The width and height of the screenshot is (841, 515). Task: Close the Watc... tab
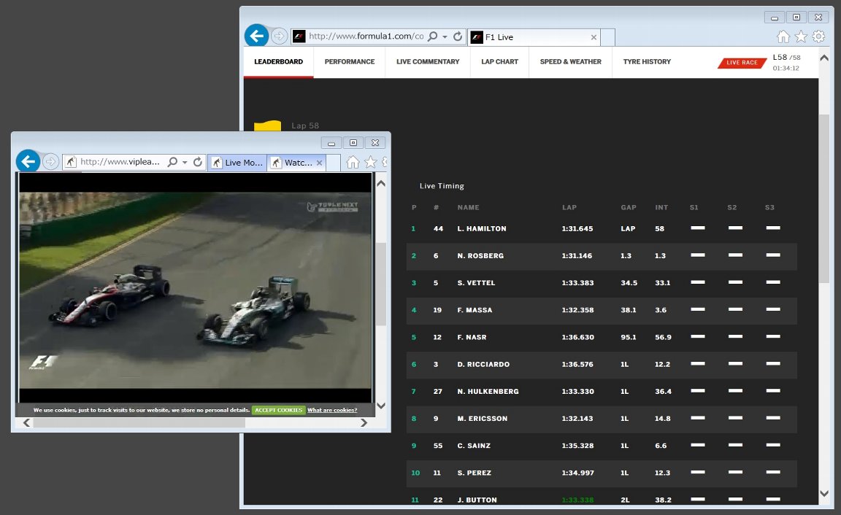point(319,163)
